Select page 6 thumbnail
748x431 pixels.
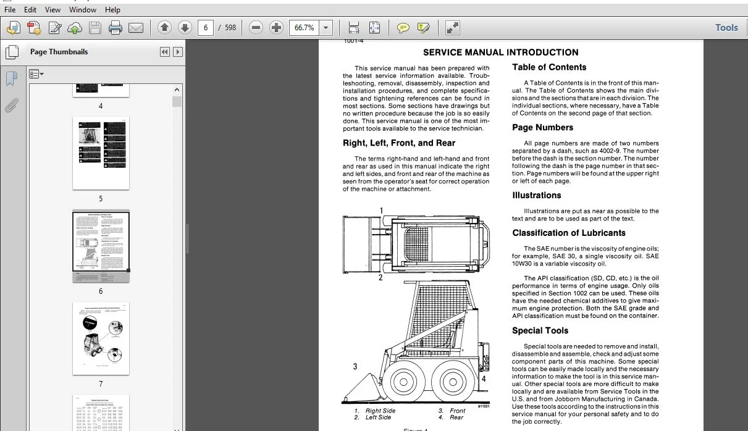(x=101, y=246)
